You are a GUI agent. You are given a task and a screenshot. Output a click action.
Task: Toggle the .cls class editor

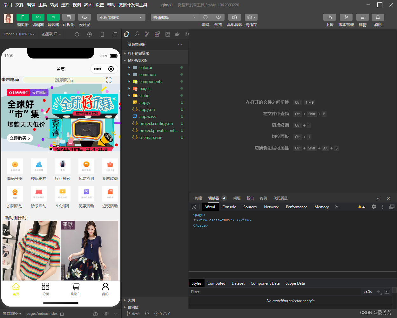(368, 292)
